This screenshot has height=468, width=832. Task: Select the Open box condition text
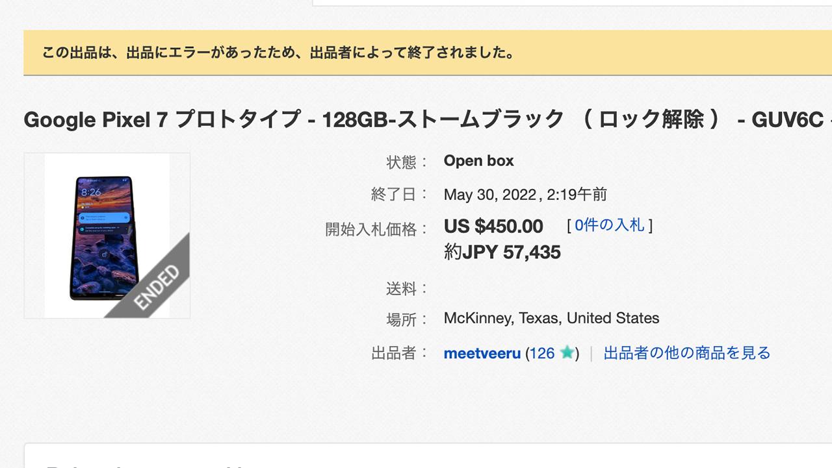tap(478, 160)
